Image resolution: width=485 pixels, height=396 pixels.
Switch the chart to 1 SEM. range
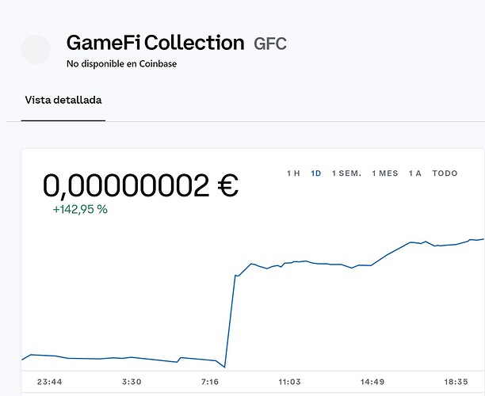pyautogui.click(x=346, y=173)
